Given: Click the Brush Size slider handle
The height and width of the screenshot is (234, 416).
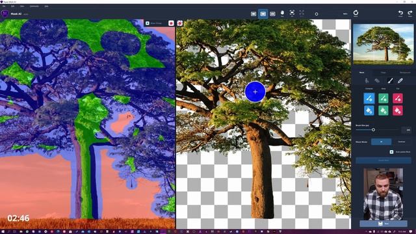Looking at the screenshot, I should coord(373,130).
